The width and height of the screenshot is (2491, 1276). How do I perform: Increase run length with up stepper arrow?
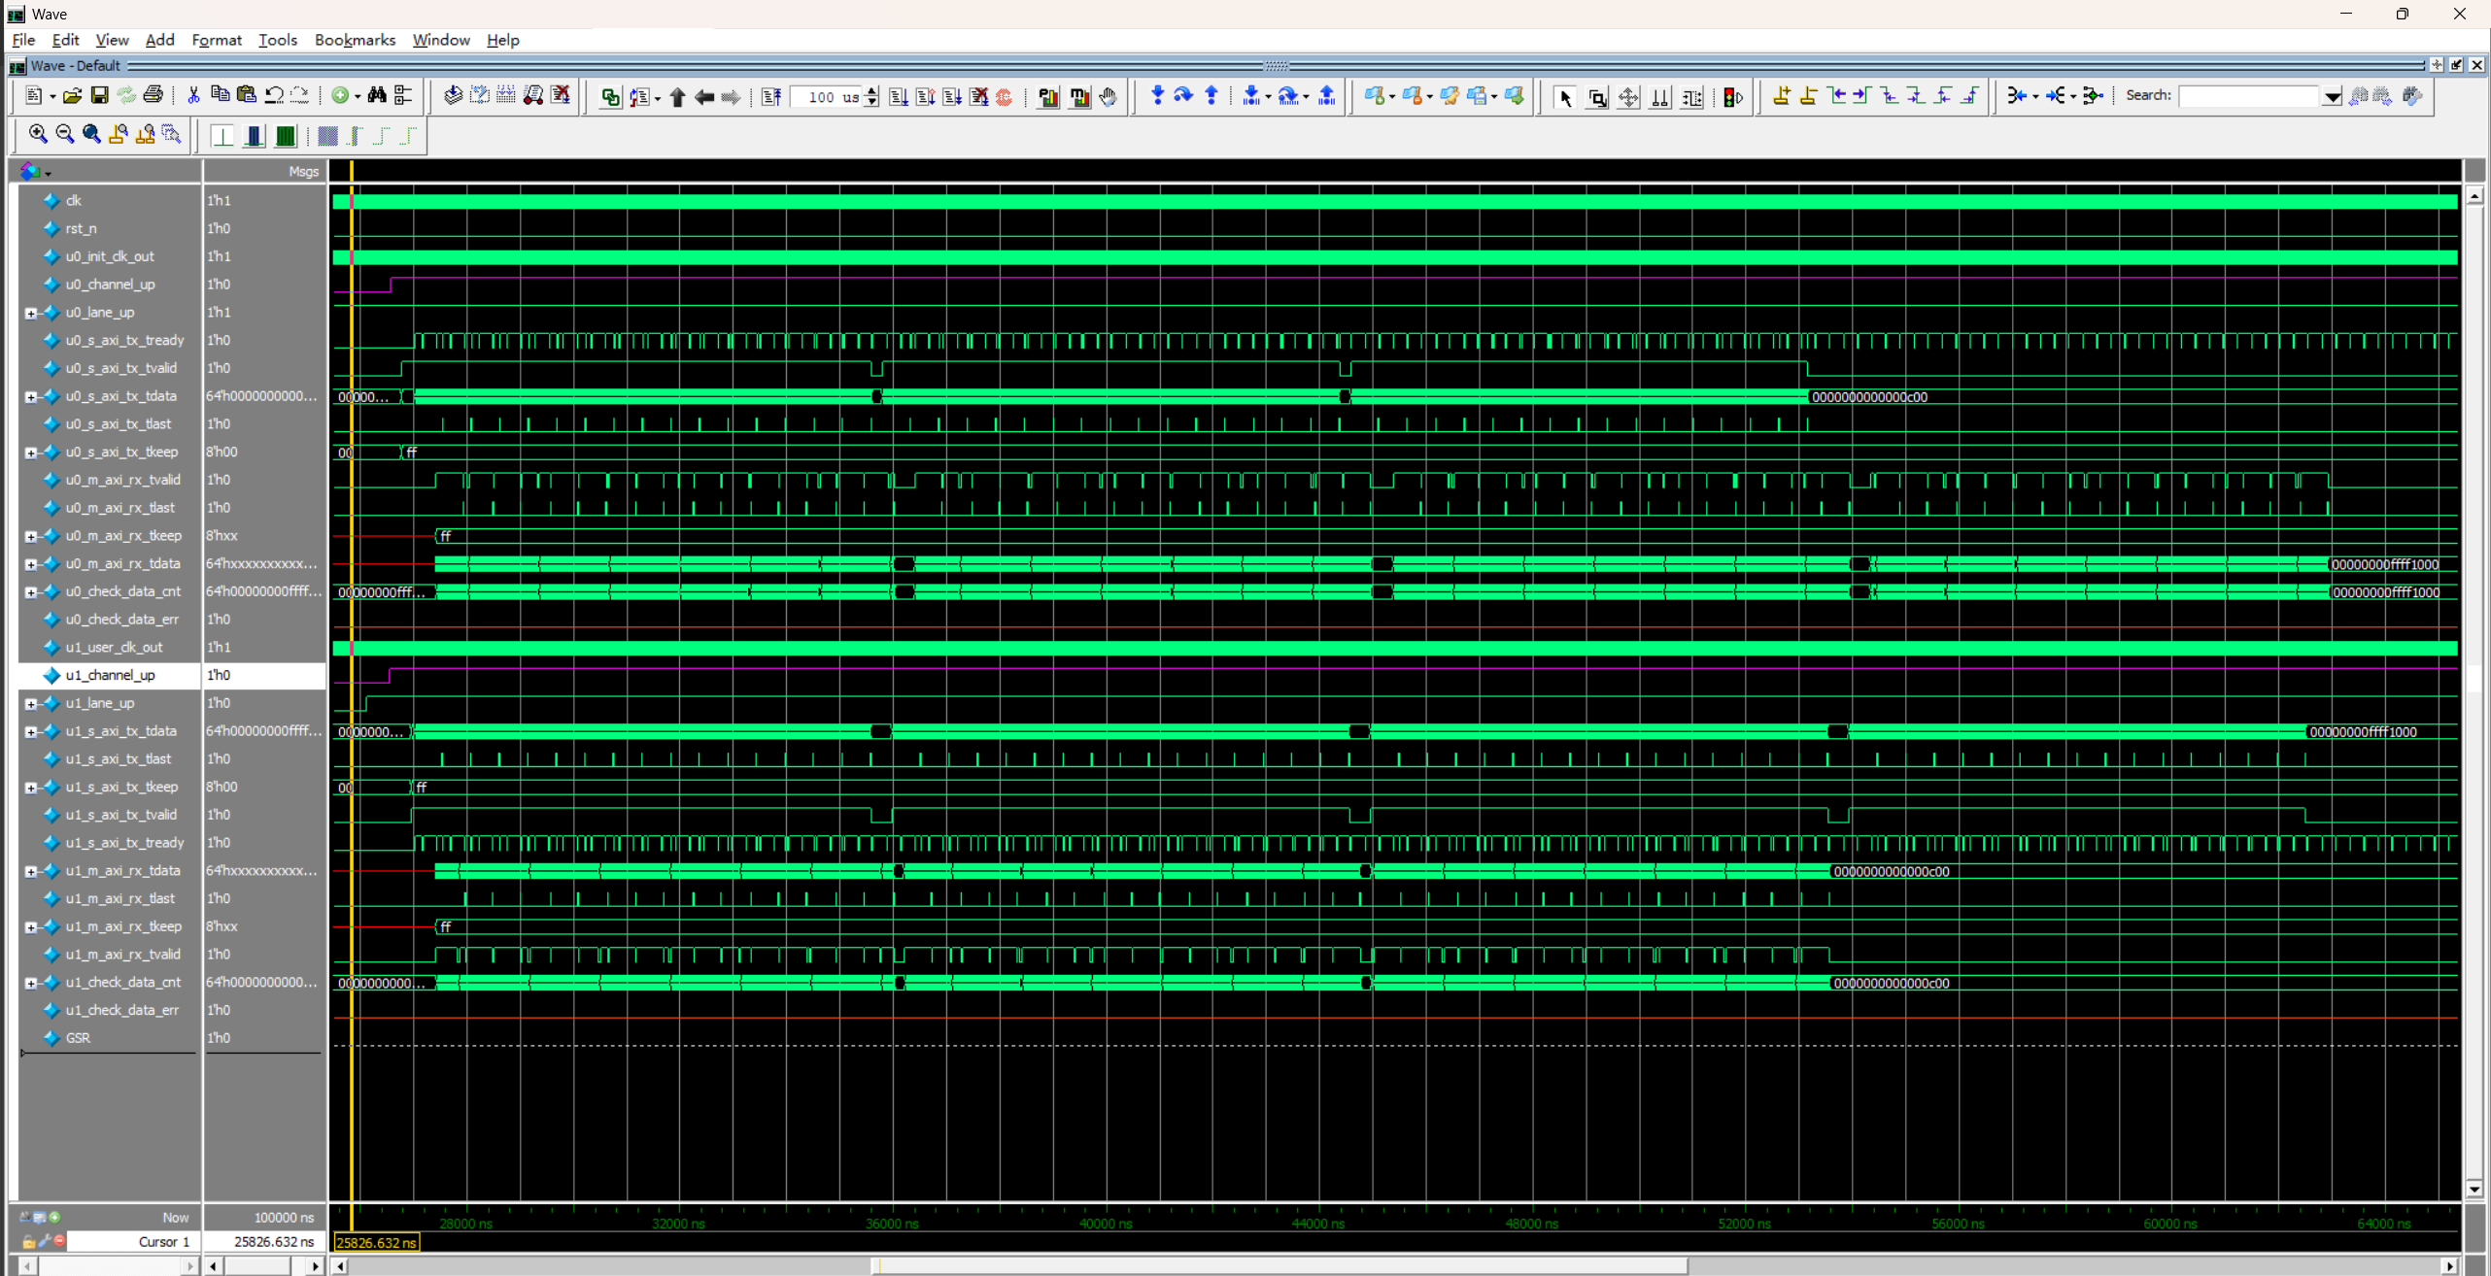point(872,91)
